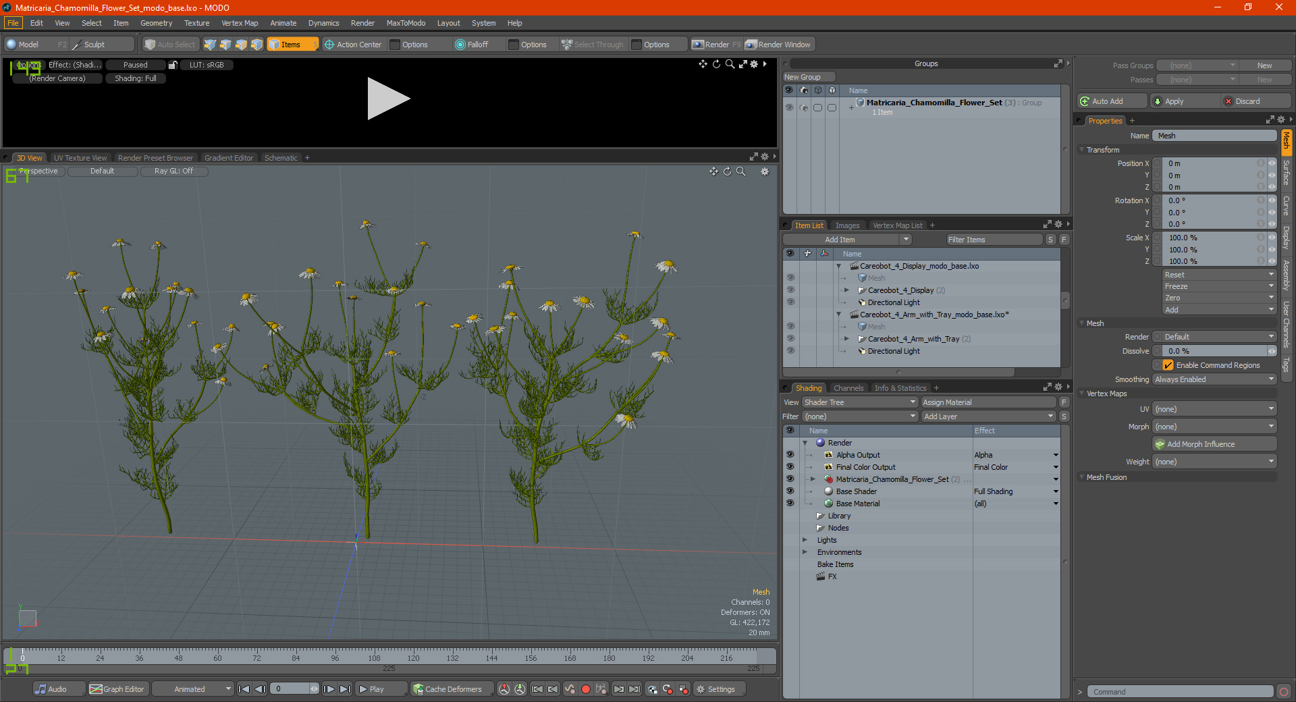Toggle the red record keyframe button
This screenshot has width=1296, height=702.
click(586, 689)
